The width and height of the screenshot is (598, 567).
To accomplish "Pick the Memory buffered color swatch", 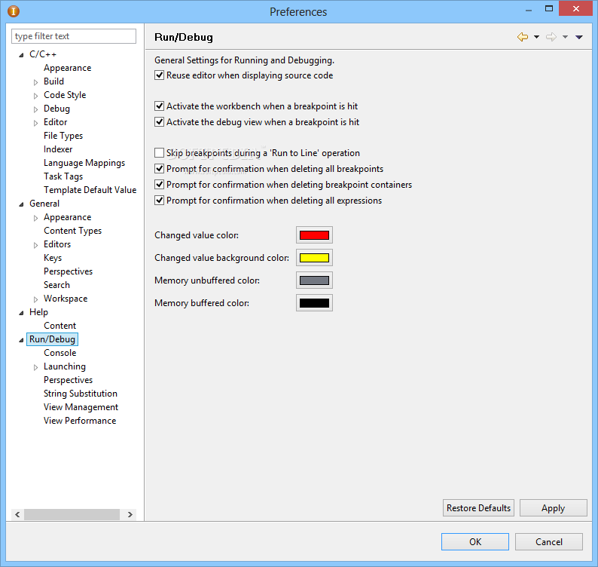I will point(314,302).
